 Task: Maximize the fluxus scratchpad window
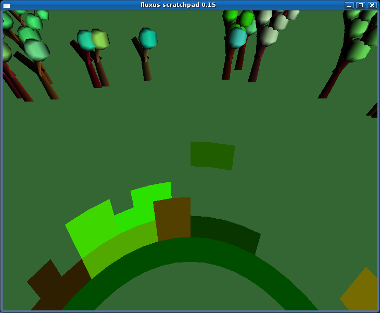point(361,5)
